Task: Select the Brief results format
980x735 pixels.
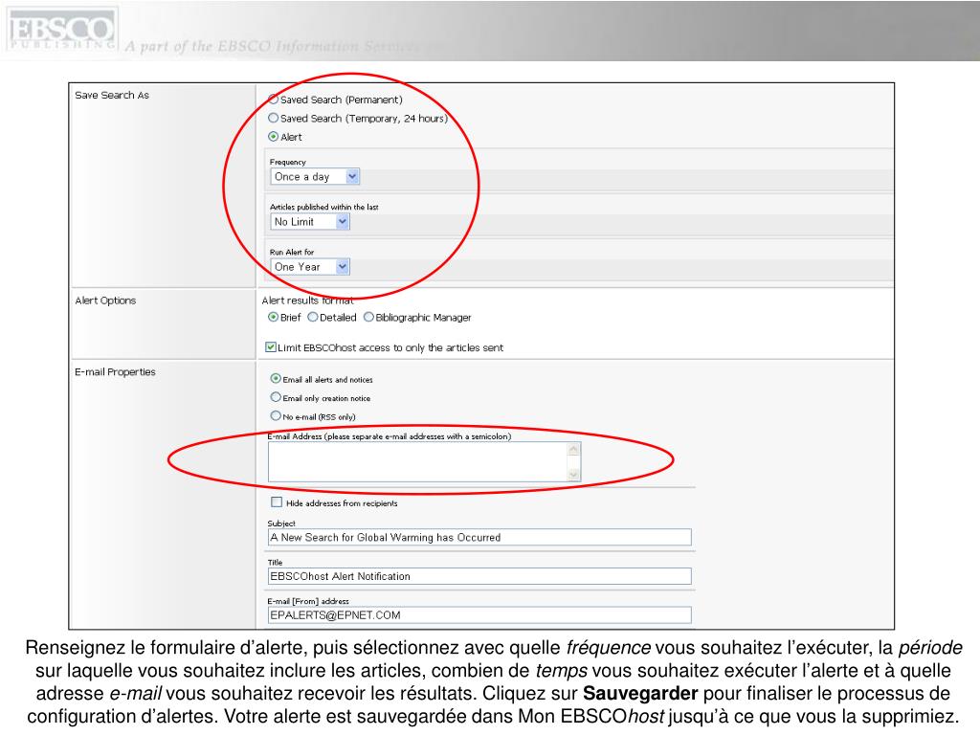Action: [273, 318]
